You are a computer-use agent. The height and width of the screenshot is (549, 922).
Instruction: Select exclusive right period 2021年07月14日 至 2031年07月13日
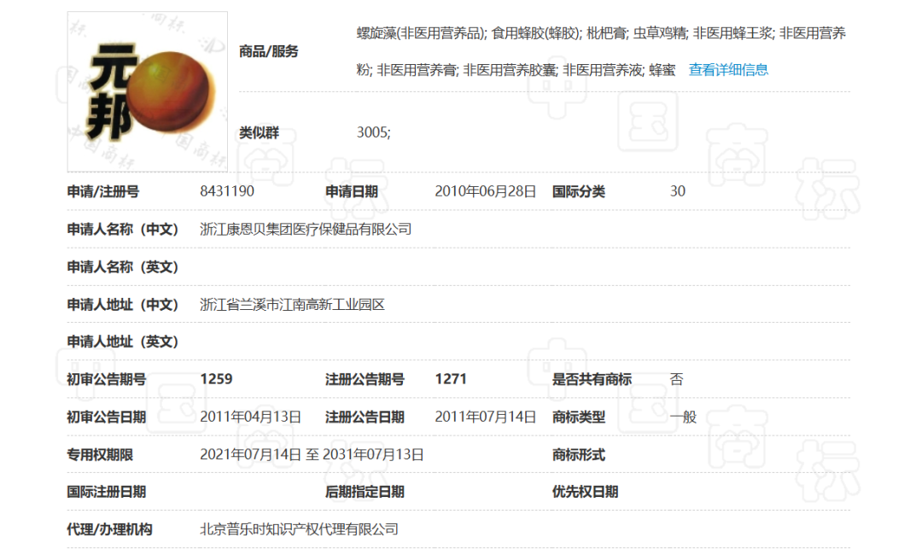tap(312, 454)
